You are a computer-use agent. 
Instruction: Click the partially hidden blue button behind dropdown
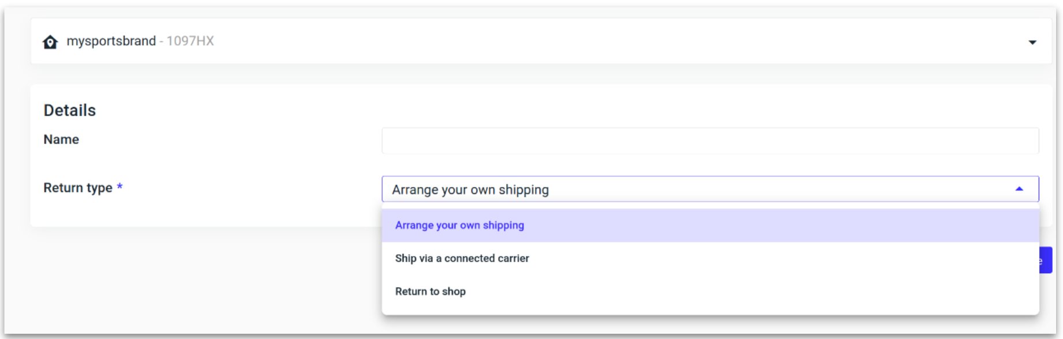point(1046,260)
